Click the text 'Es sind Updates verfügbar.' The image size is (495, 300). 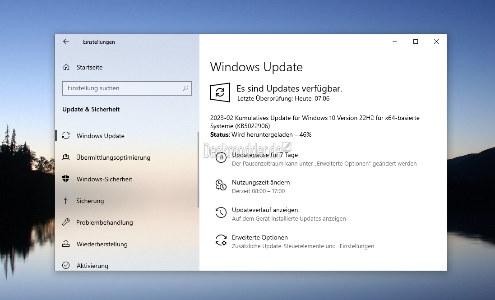pyautogui.click(x=289, y=88)
